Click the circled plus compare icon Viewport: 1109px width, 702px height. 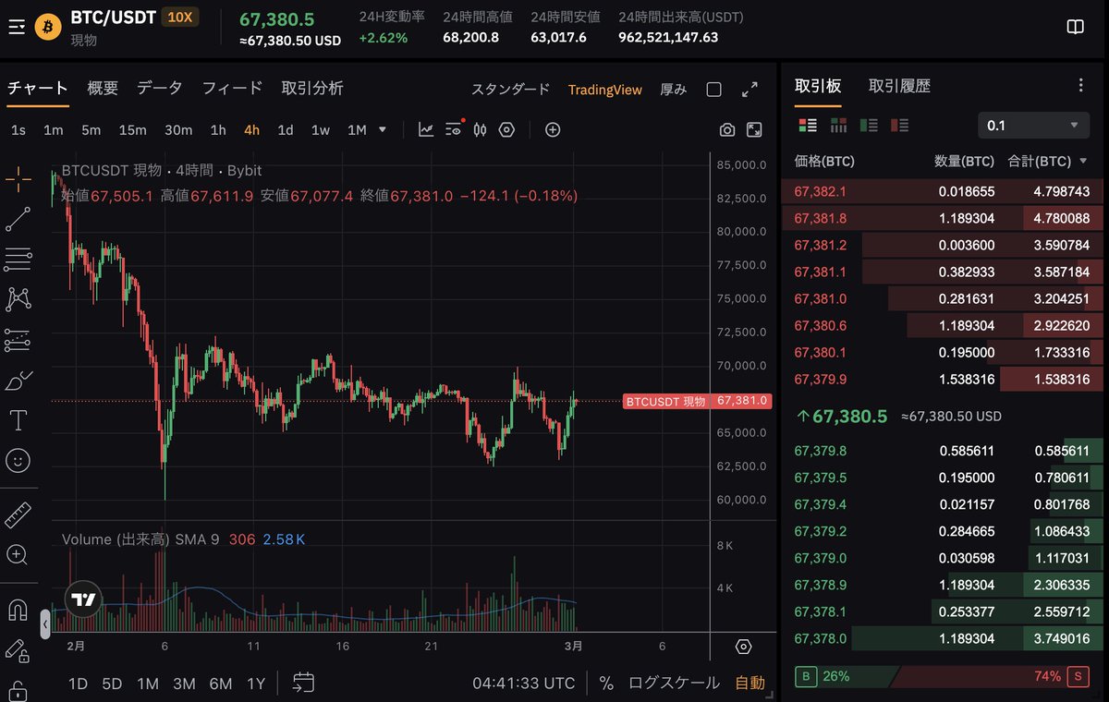coord(553,129)
